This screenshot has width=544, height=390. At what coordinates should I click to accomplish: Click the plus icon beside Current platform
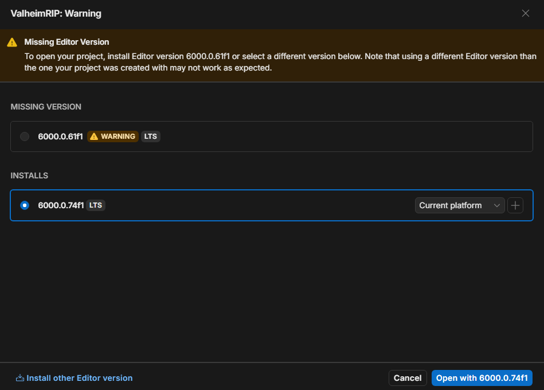click(515, 205)
